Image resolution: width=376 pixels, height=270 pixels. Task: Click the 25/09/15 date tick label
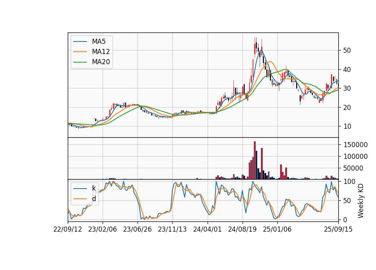tap(338, 229)
